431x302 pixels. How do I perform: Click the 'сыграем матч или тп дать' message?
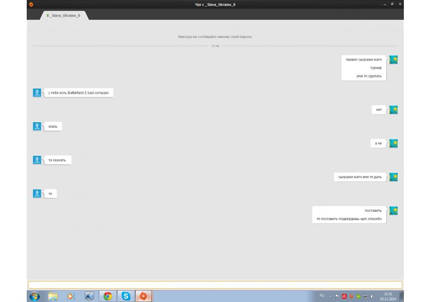click(360, 177)
